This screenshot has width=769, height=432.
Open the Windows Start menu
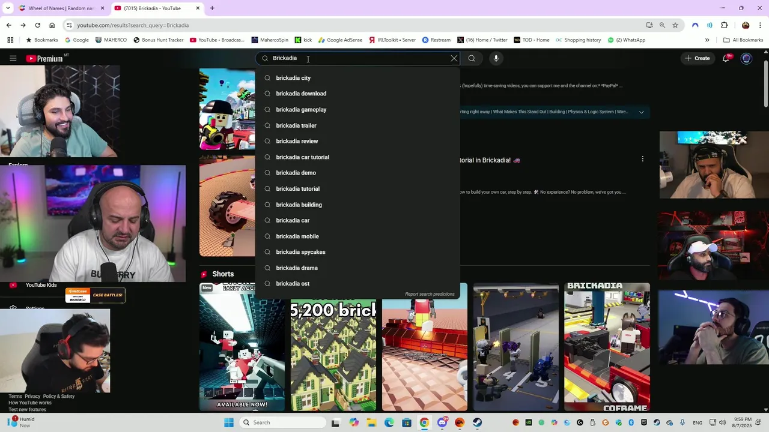point(229,422)
